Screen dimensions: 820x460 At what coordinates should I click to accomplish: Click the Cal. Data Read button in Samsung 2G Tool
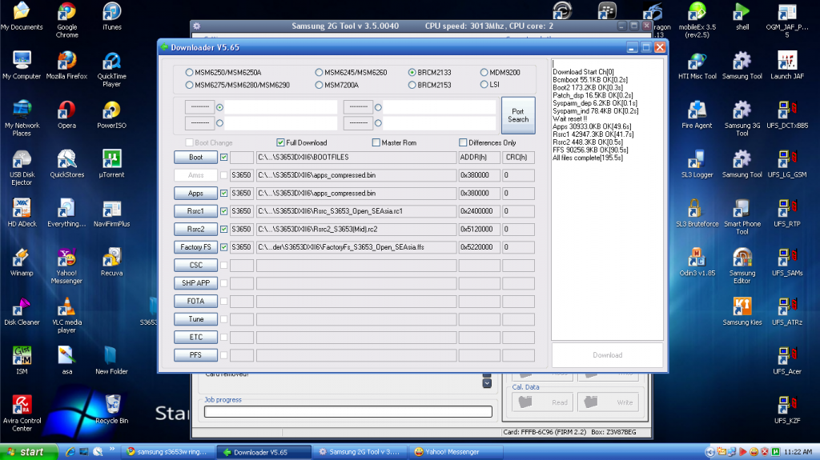(542, 402)
